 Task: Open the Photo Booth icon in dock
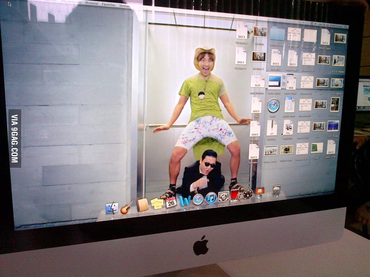click(236, 195)
